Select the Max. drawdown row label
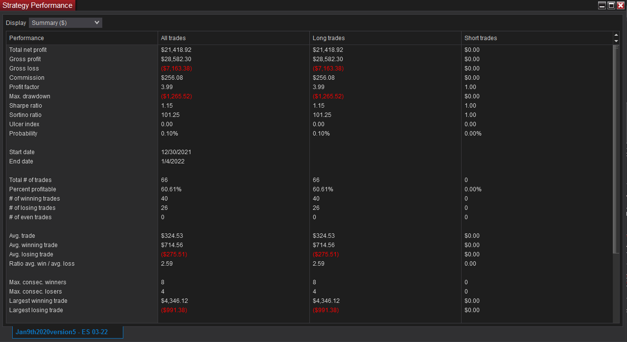Viewport: 627px width, 342px height. [x=30, y=96]
